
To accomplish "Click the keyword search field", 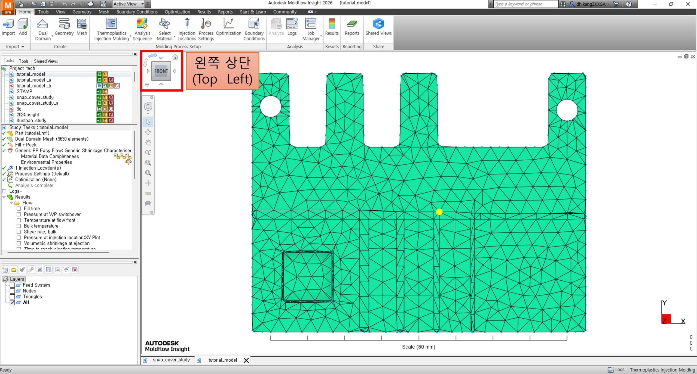I will (525, 4).
